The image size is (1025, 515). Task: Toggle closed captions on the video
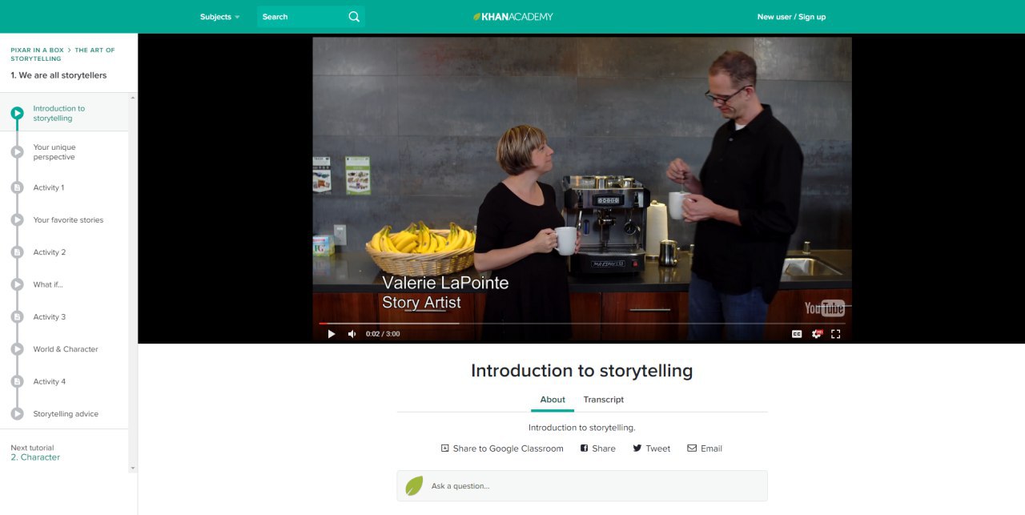coord(797,334)
